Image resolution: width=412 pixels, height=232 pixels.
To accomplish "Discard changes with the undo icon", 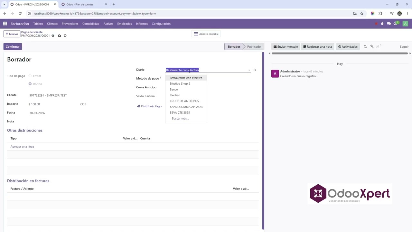I will pos(65,36).
